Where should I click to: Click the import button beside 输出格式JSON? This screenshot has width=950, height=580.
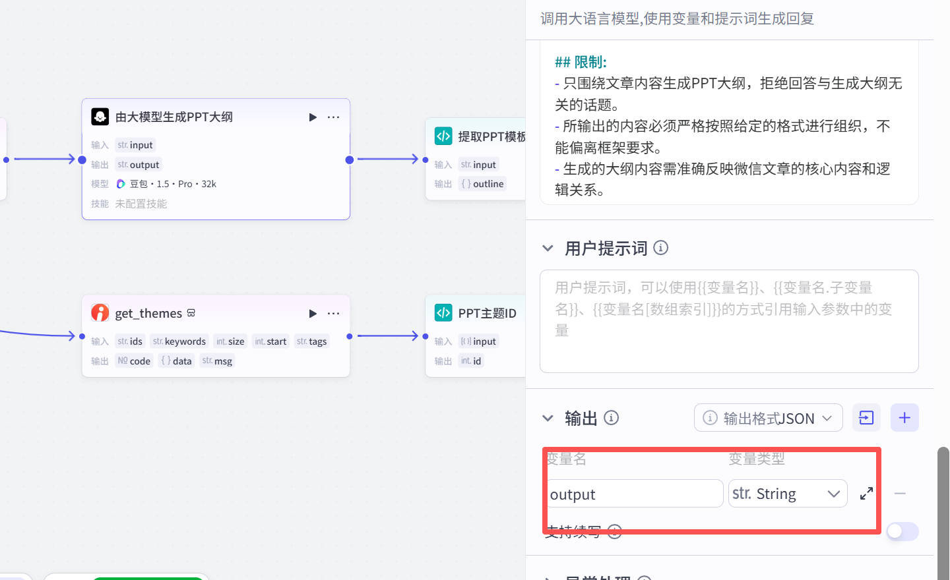coord(866,418)
